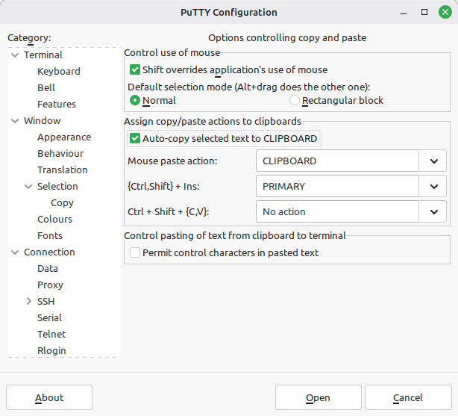This screenshot has width=458, height=416.
Task: Collapse the Connection category arrow
Action: pos(16,252)
